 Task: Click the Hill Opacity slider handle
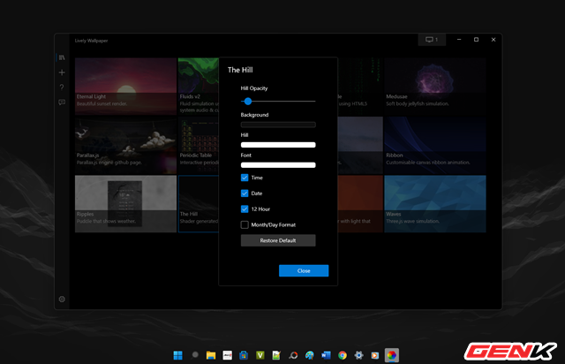click(248, 102)
